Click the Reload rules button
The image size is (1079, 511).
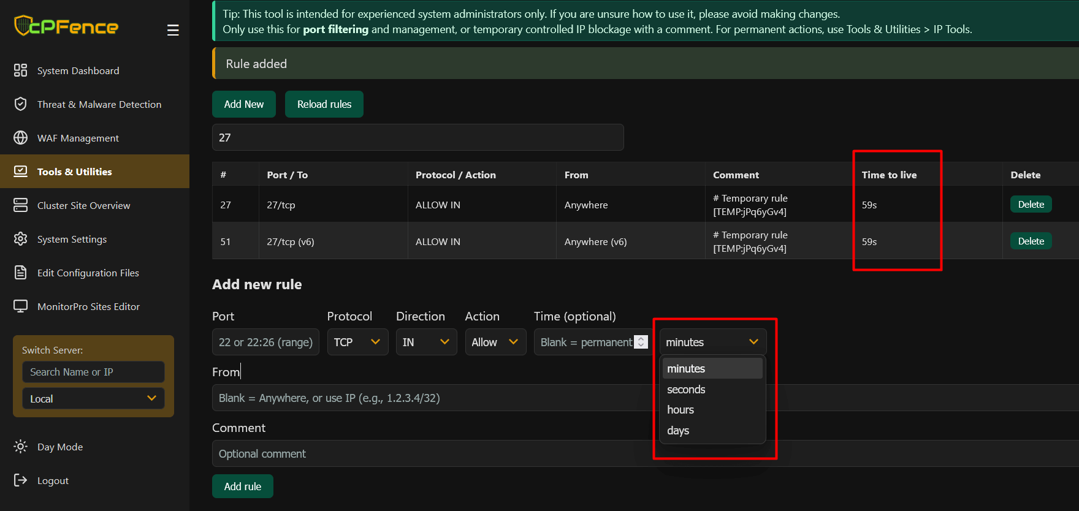coord(324,104)
